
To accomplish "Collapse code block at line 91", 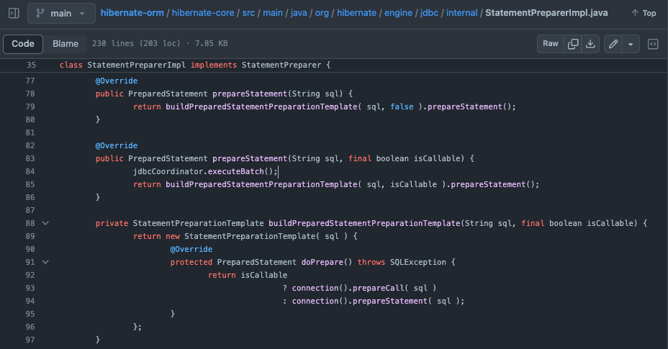I will (45, 262).
